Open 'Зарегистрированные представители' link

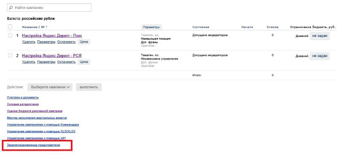tap(34, 145)
